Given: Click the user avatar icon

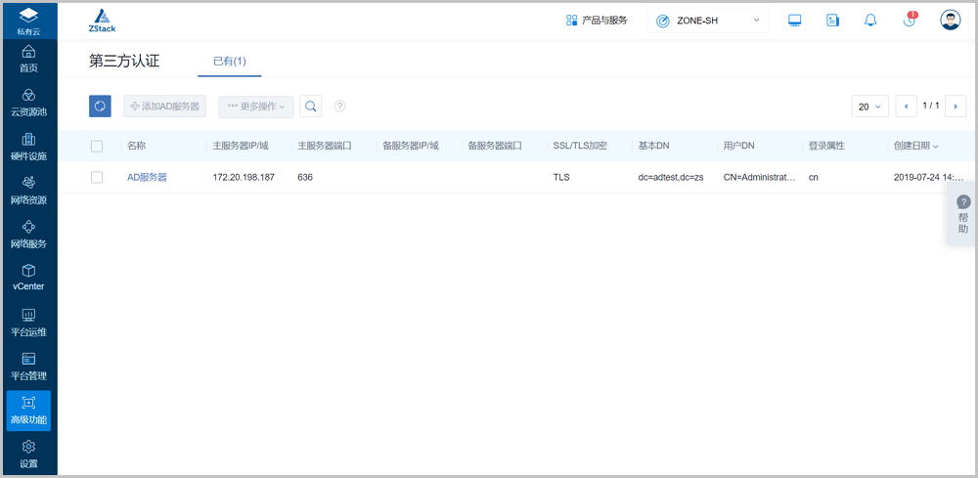Looking at the screenshot, I should click(950, 21).
